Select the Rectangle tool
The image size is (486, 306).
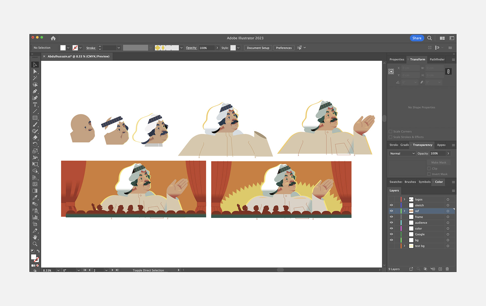(x=35, y=118)
